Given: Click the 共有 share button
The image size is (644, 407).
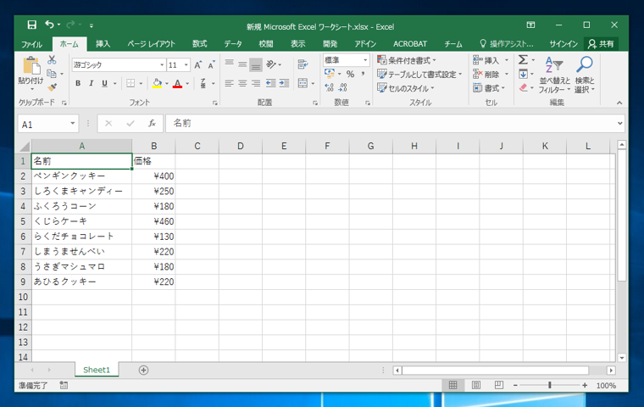Looking at the screenshot, I should (x=601, y=44).
